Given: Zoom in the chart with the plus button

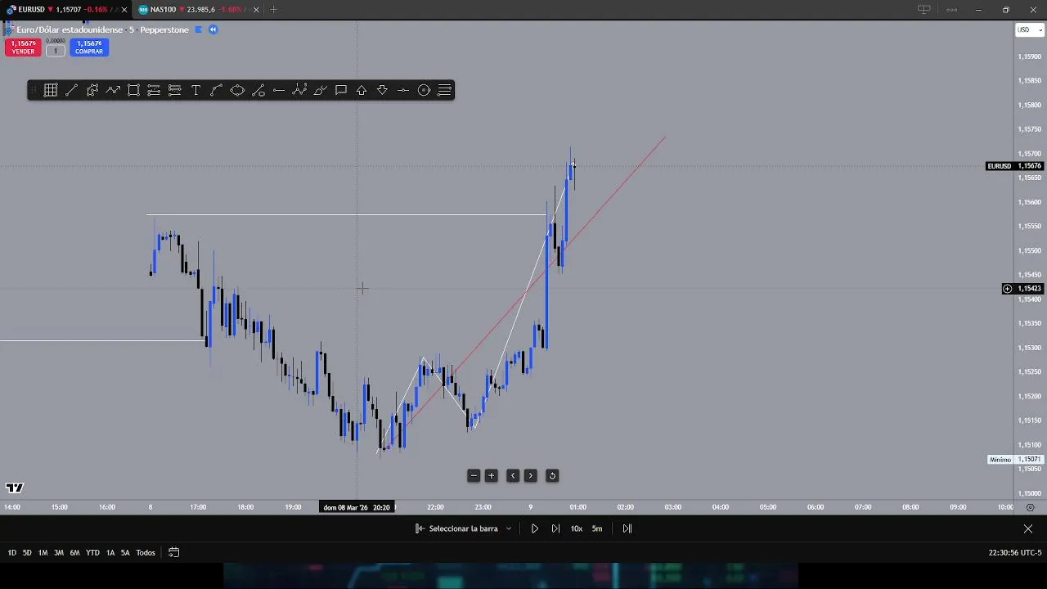Looking at the screenshot, I should [492, 475].
